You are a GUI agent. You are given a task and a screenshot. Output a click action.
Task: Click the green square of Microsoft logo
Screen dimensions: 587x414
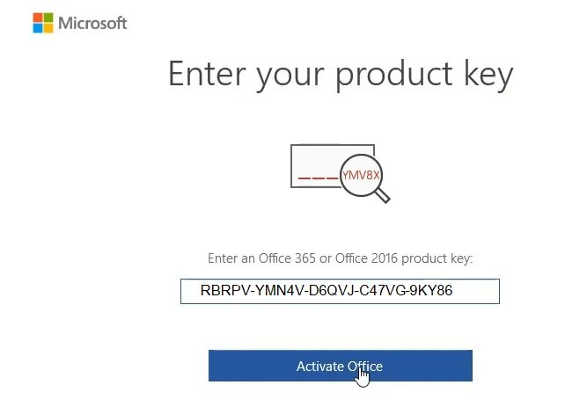pyautogui.click(x=48, y=18)
